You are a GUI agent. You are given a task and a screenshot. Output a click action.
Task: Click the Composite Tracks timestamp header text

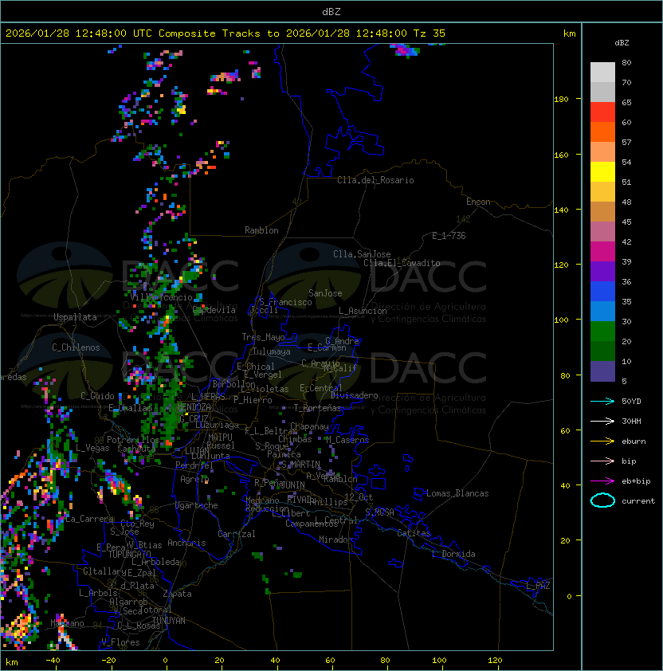click(x=226, y=33)
